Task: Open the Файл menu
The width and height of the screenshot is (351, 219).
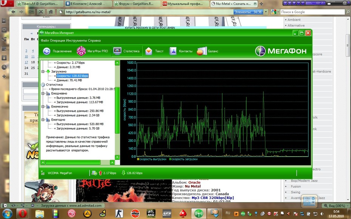Action: (x=45, y=40)
